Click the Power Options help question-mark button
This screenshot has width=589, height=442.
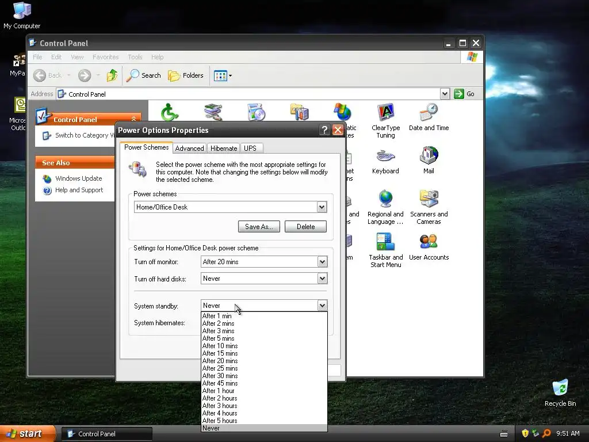324,130
